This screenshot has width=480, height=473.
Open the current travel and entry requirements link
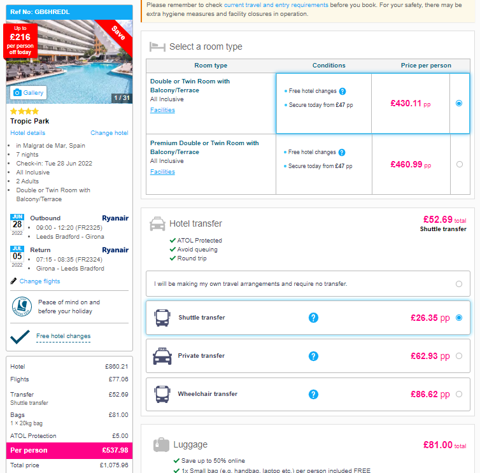coord(276,5)
